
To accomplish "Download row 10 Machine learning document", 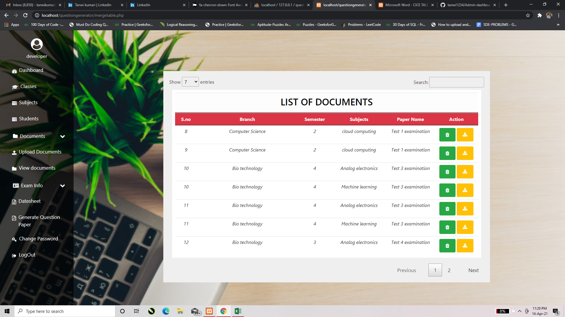I will pyautogui.click(x=465, y=190).
